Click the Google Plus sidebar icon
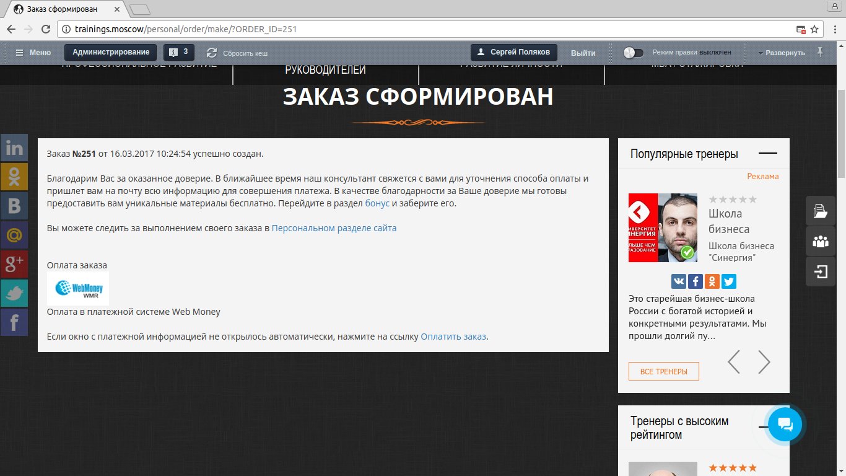846x476 pixels. (14, 265)
